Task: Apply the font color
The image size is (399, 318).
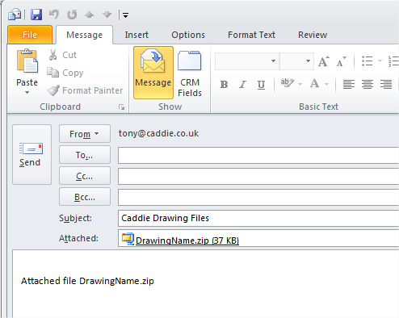Action: [314, 84]
